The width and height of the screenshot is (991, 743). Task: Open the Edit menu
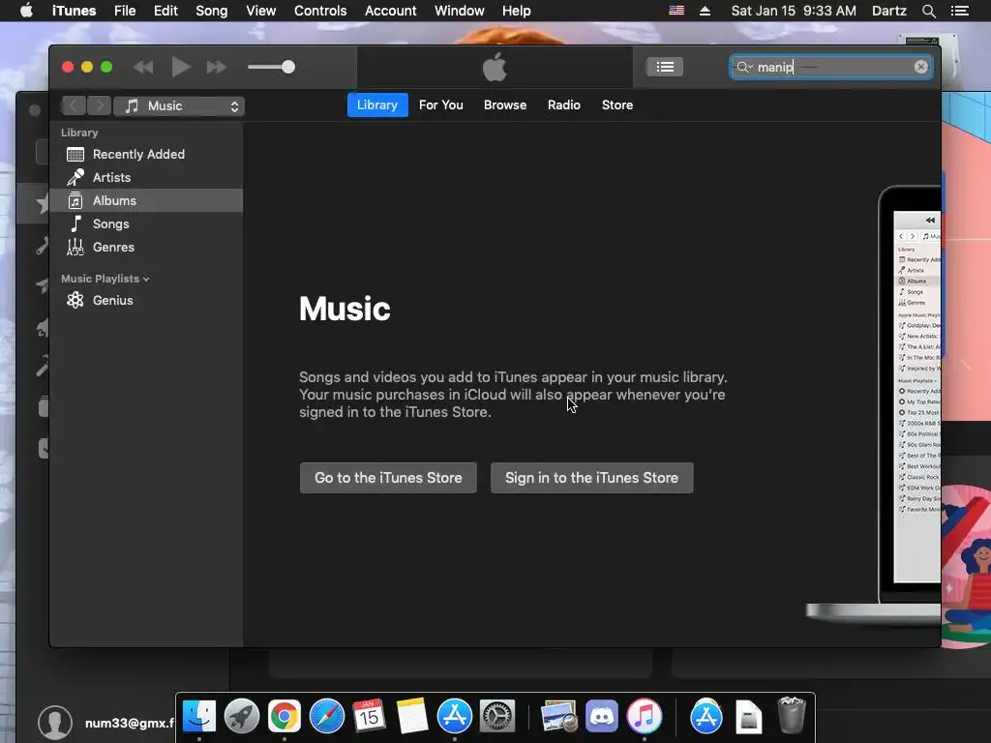pos(165,11)
